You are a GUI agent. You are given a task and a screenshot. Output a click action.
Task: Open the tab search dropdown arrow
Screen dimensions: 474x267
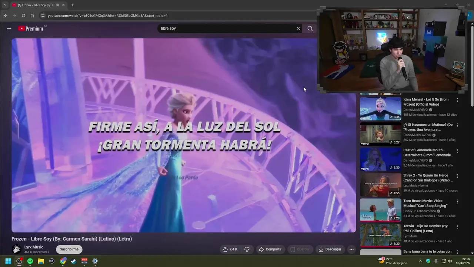click(5, 5)
